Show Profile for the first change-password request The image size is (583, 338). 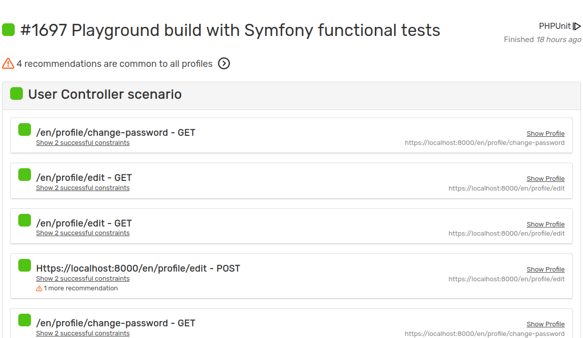tap(545, 133)
